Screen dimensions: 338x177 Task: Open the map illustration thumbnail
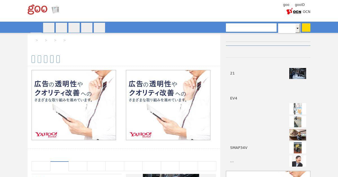click(x=298, y=109)
